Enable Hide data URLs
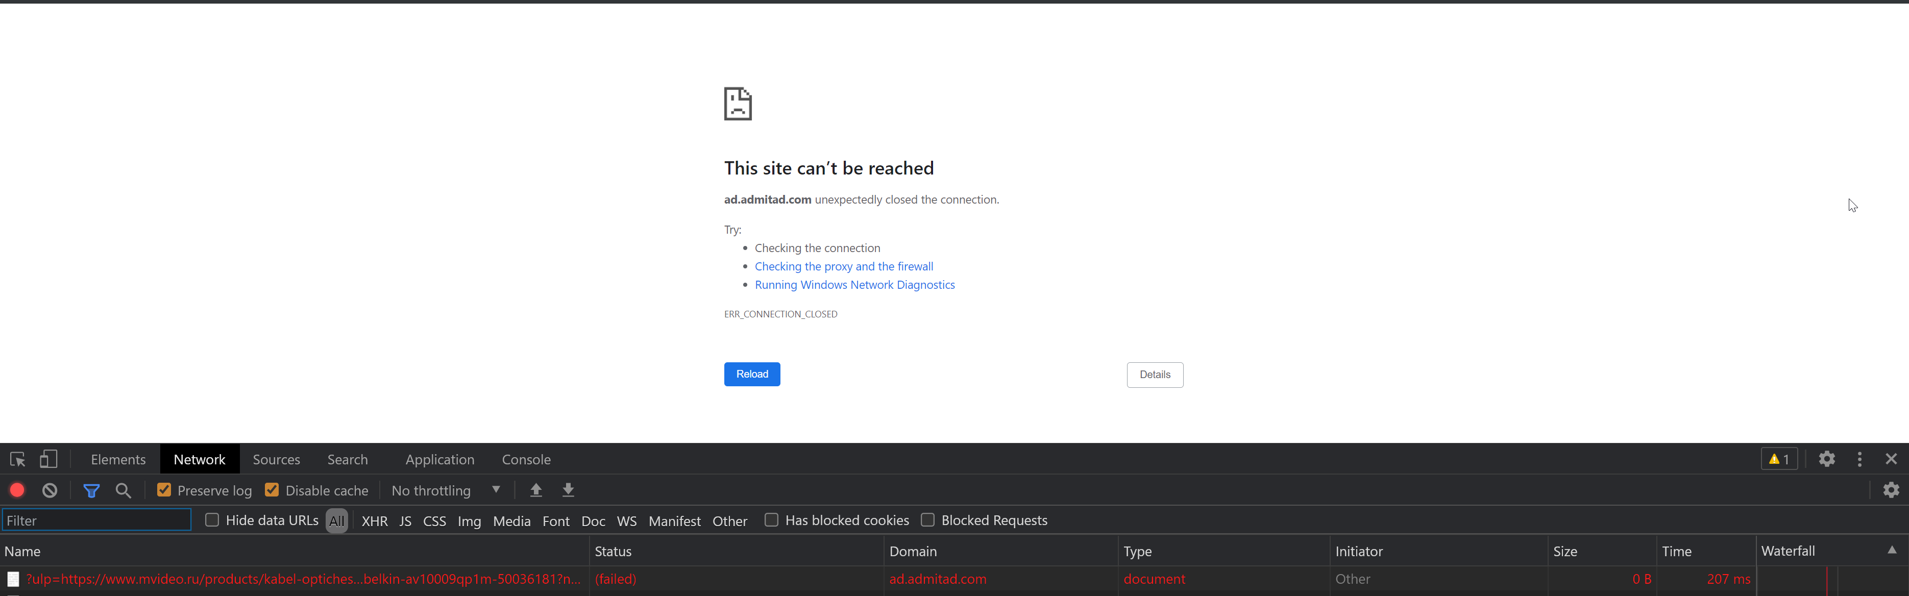The width and height of the screenshot is (1909, 596). click(212, 519)
